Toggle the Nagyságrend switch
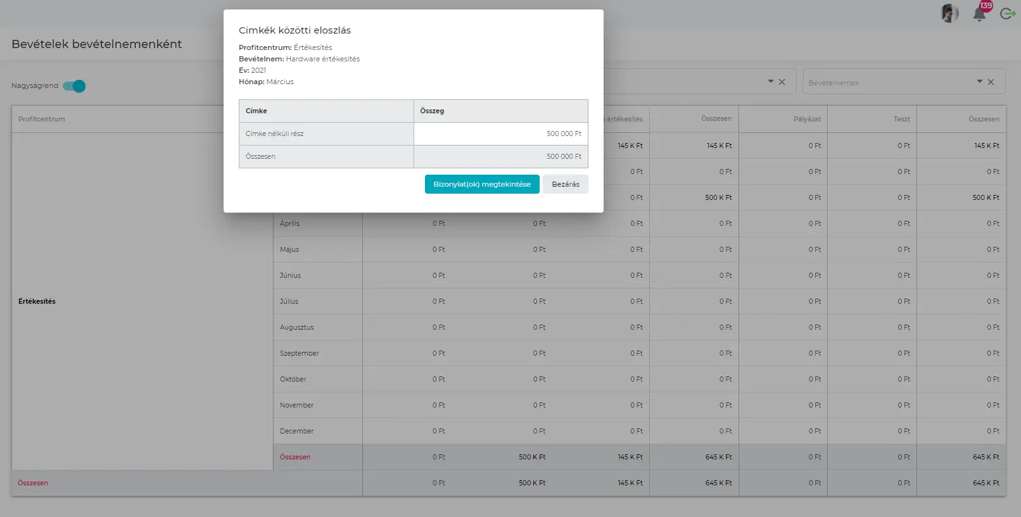The image size is (1021, 517). [x=74, y=86]
